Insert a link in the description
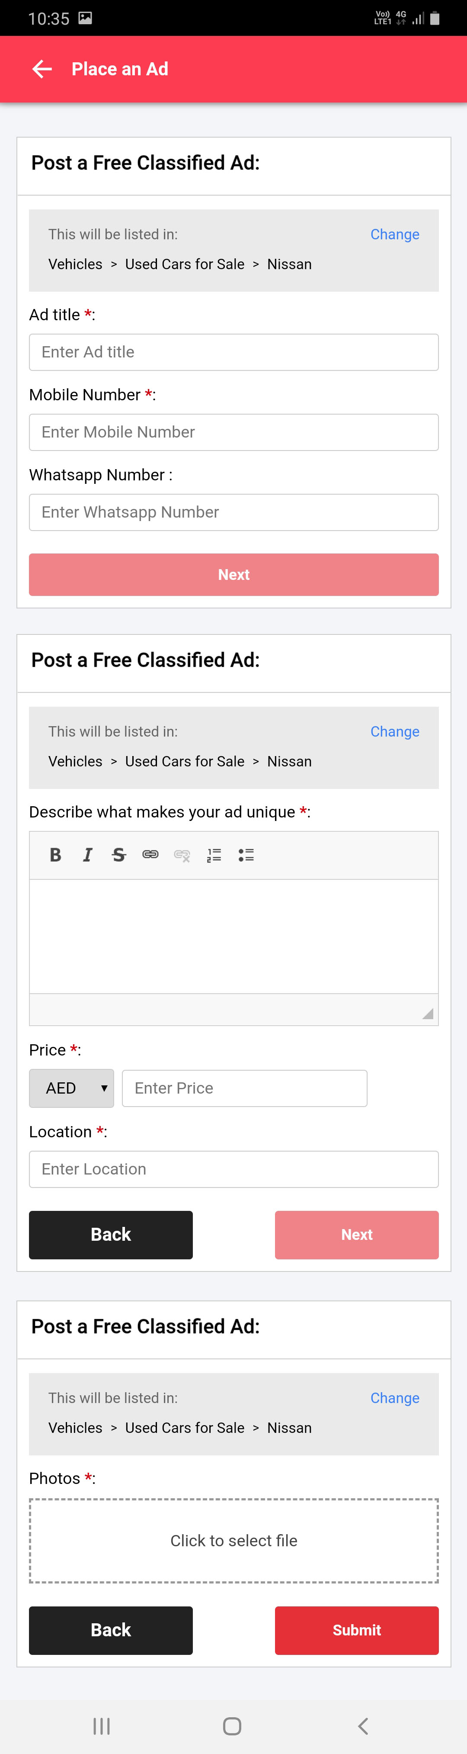The height and width of the screenshot is (1754, 467). point(150,855)
